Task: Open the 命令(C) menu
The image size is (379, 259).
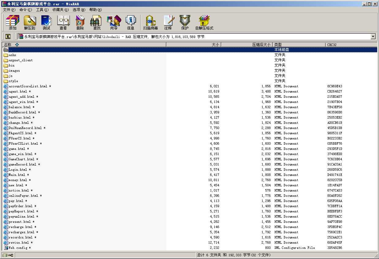Action: 26,10
